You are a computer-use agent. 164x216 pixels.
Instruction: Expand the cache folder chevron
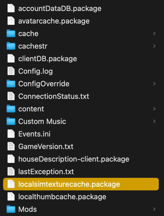154,34
